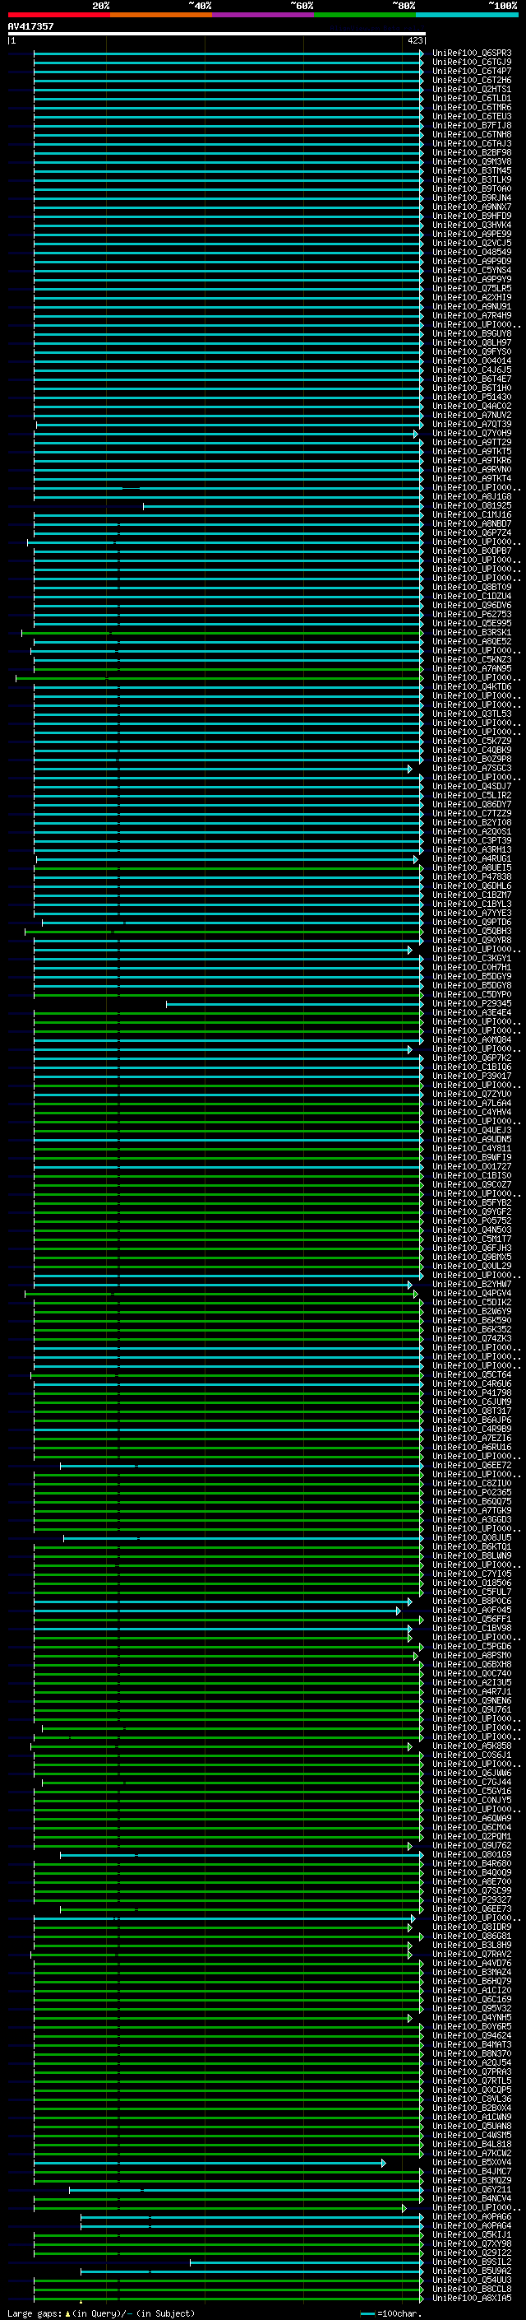Open hit UniRef100_P51430
The width and height of the screenshot is (526, 2320).
tap(471, 397)
